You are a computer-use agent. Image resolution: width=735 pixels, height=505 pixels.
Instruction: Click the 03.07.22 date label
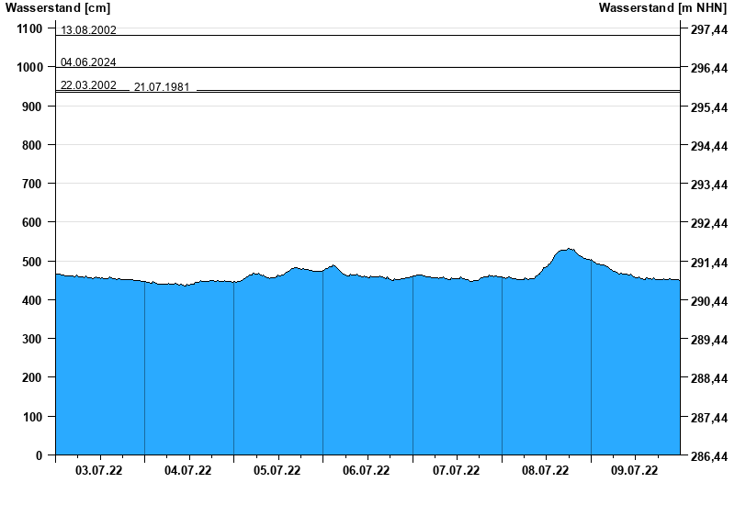pos(99,471)
